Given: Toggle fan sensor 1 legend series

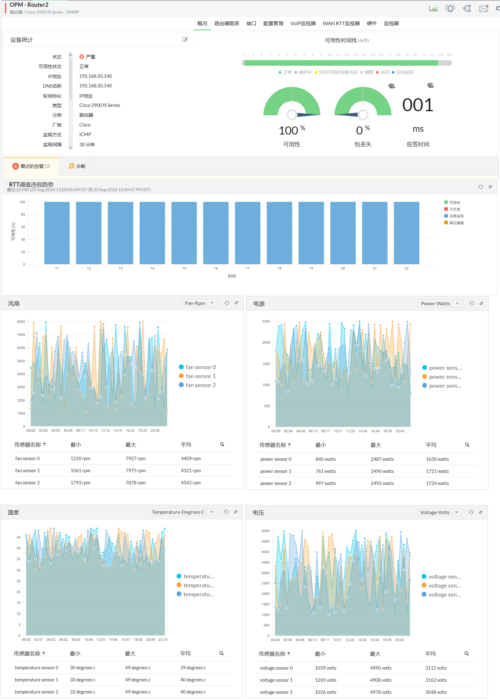Looking at the screenshot, I should point(197,376).
